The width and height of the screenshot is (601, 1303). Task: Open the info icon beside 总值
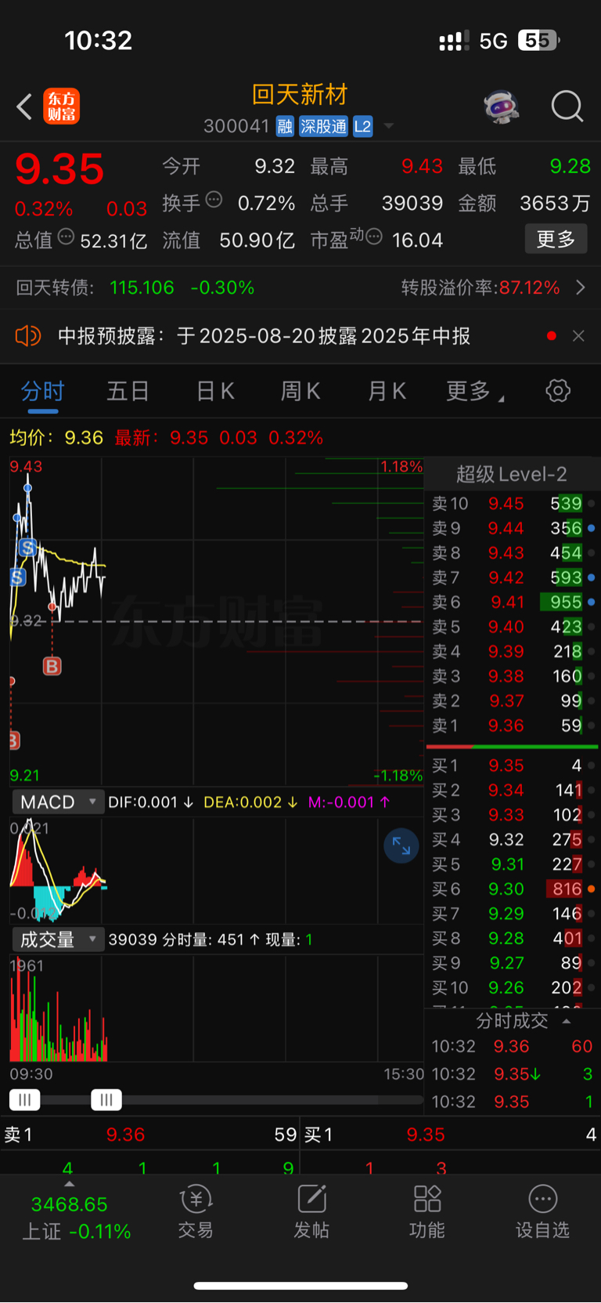(x=67, y=237)
